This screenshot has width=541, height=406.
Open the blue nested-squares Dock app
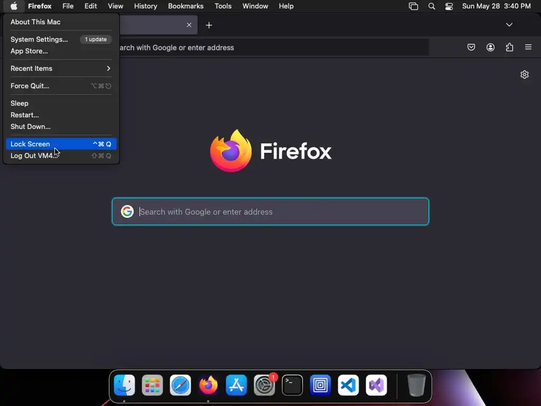pos(320,385)
